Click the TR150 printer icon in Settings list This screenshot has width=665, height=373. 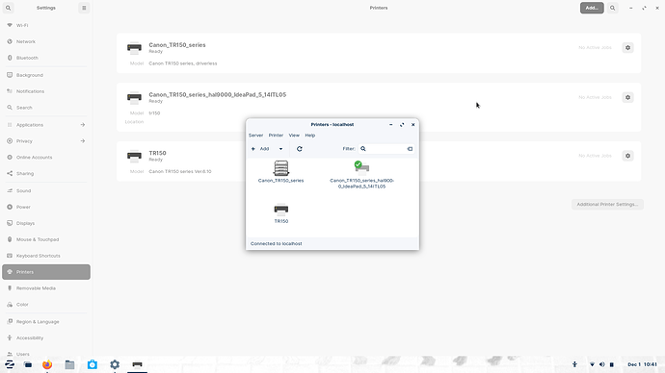pyautogui.click(x=134, y=156)
